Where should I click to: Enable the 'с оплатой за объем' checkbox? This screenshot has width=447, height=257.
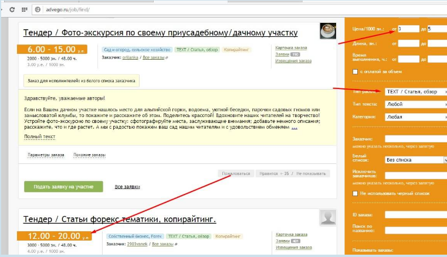(x=355, y=72)
